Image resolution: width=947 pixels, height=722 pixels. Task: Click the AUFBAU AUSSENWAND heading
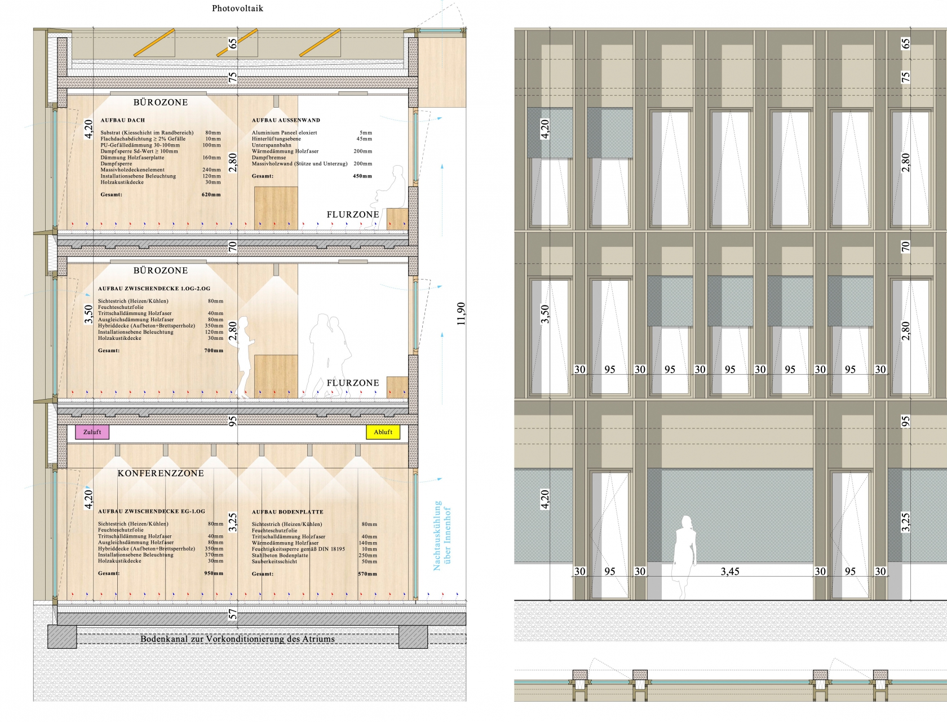tap(286, 120)
